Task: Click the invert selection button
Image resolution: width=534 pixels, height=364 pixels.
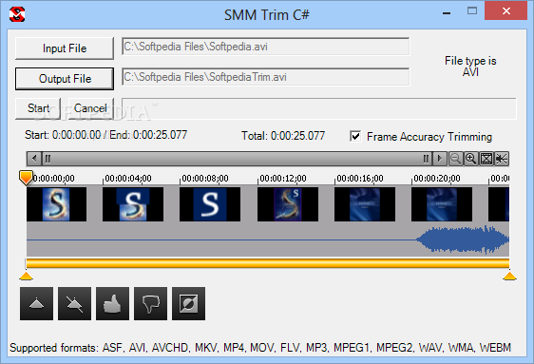Action: [x=189, y=303]
